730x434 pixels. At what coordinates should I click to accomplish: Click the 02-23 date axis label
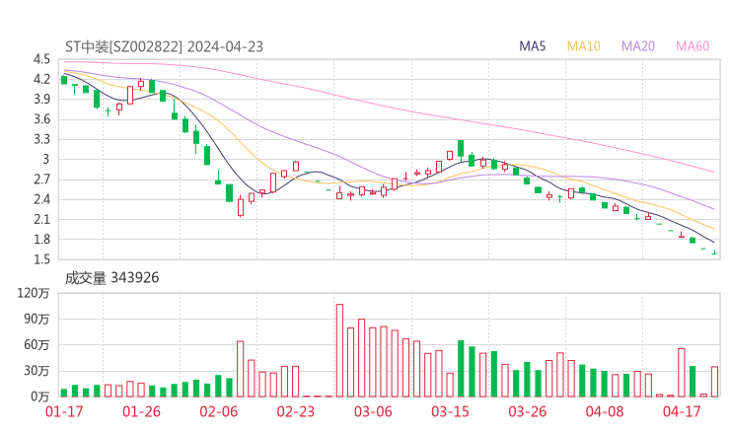pyautogui.click(x=296, y=411)
